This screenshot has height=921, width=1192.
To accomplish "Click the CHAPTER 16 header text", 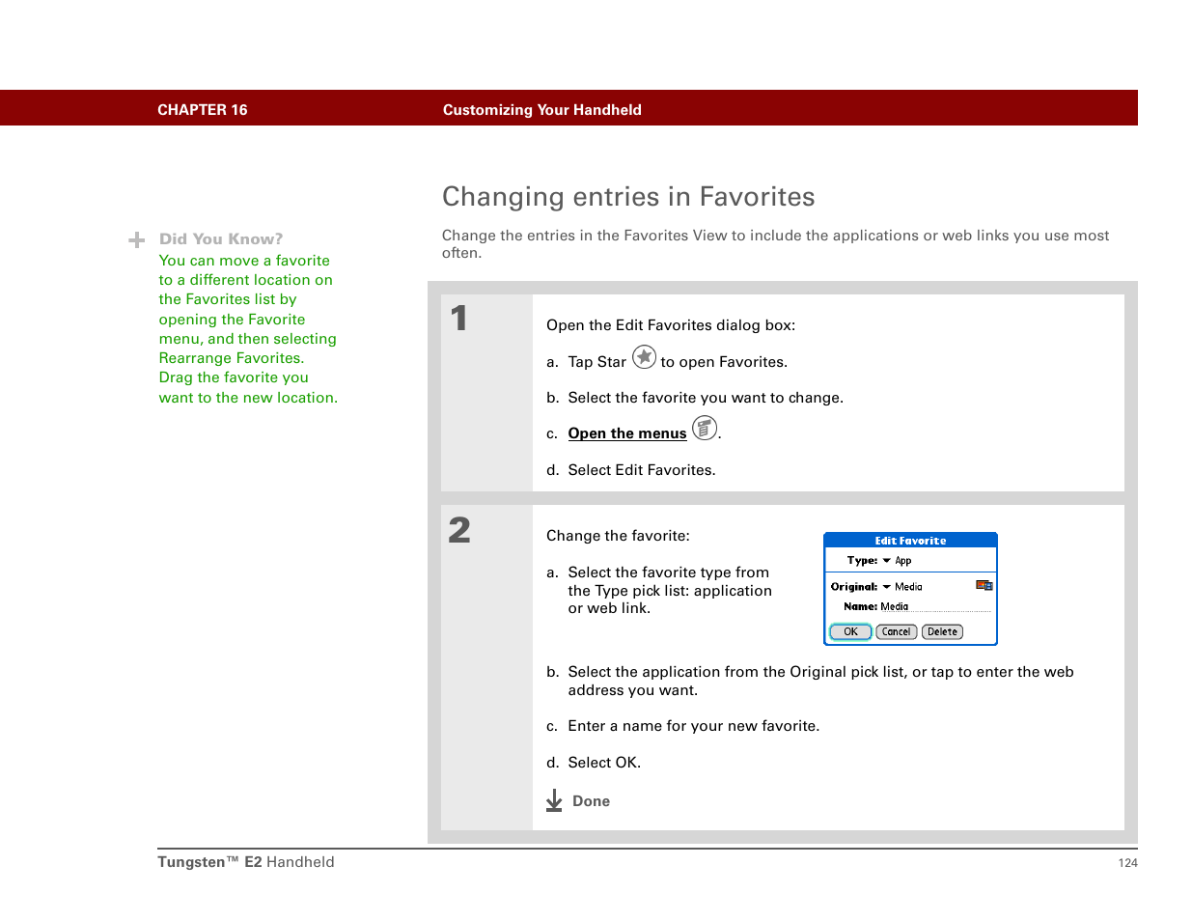I will 203,110.
